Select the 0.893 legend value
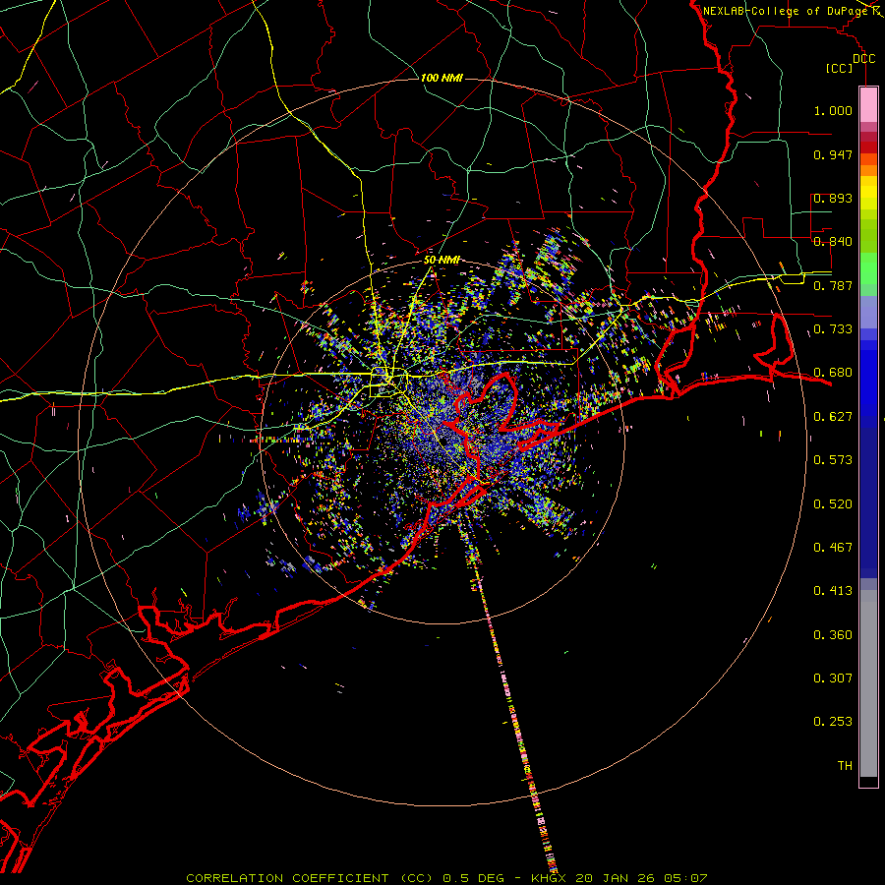The height and width of the screenshot is (885, 885). (833, 198)
